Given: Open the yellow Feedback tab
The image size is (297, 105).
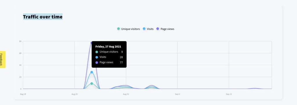Looking at the screenshot, I should tap(2, 59).
